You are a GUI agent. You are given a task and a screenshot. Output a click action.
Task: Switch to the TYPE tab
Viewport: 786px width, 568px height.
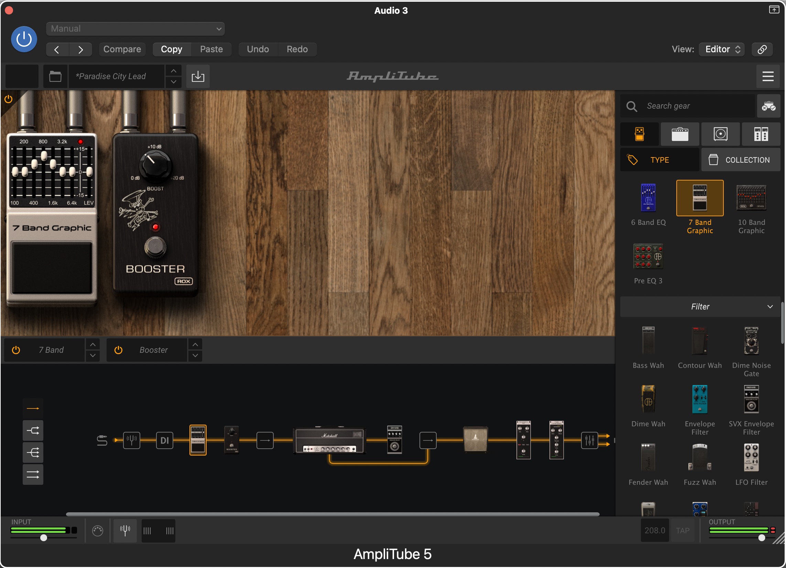coord(659,160)
